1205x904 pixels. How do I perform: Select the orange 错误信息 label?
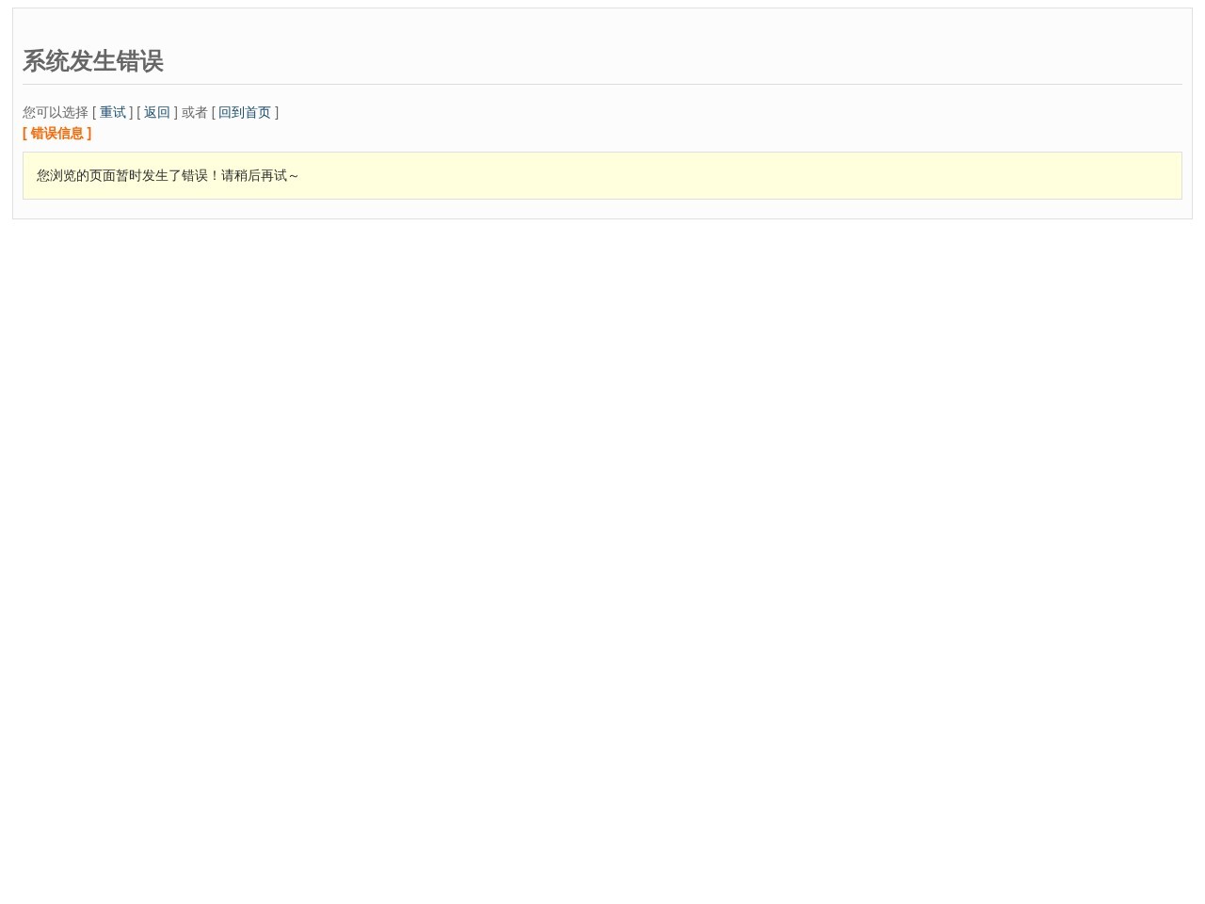point(56,134)
